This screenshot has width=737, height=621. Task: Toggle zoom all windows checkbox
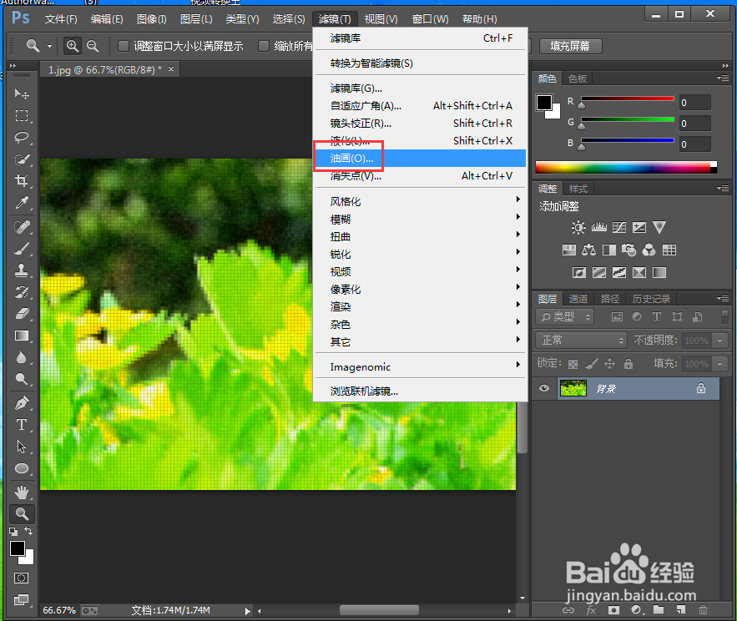click(x=264, y=46)
